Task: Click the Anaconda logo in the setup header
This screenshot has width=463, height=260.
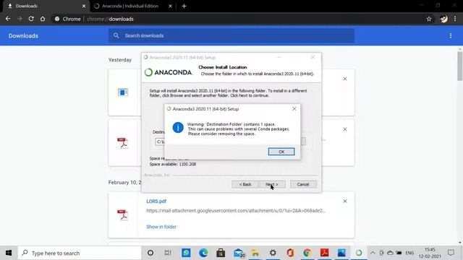Action: tap(168, 72)
